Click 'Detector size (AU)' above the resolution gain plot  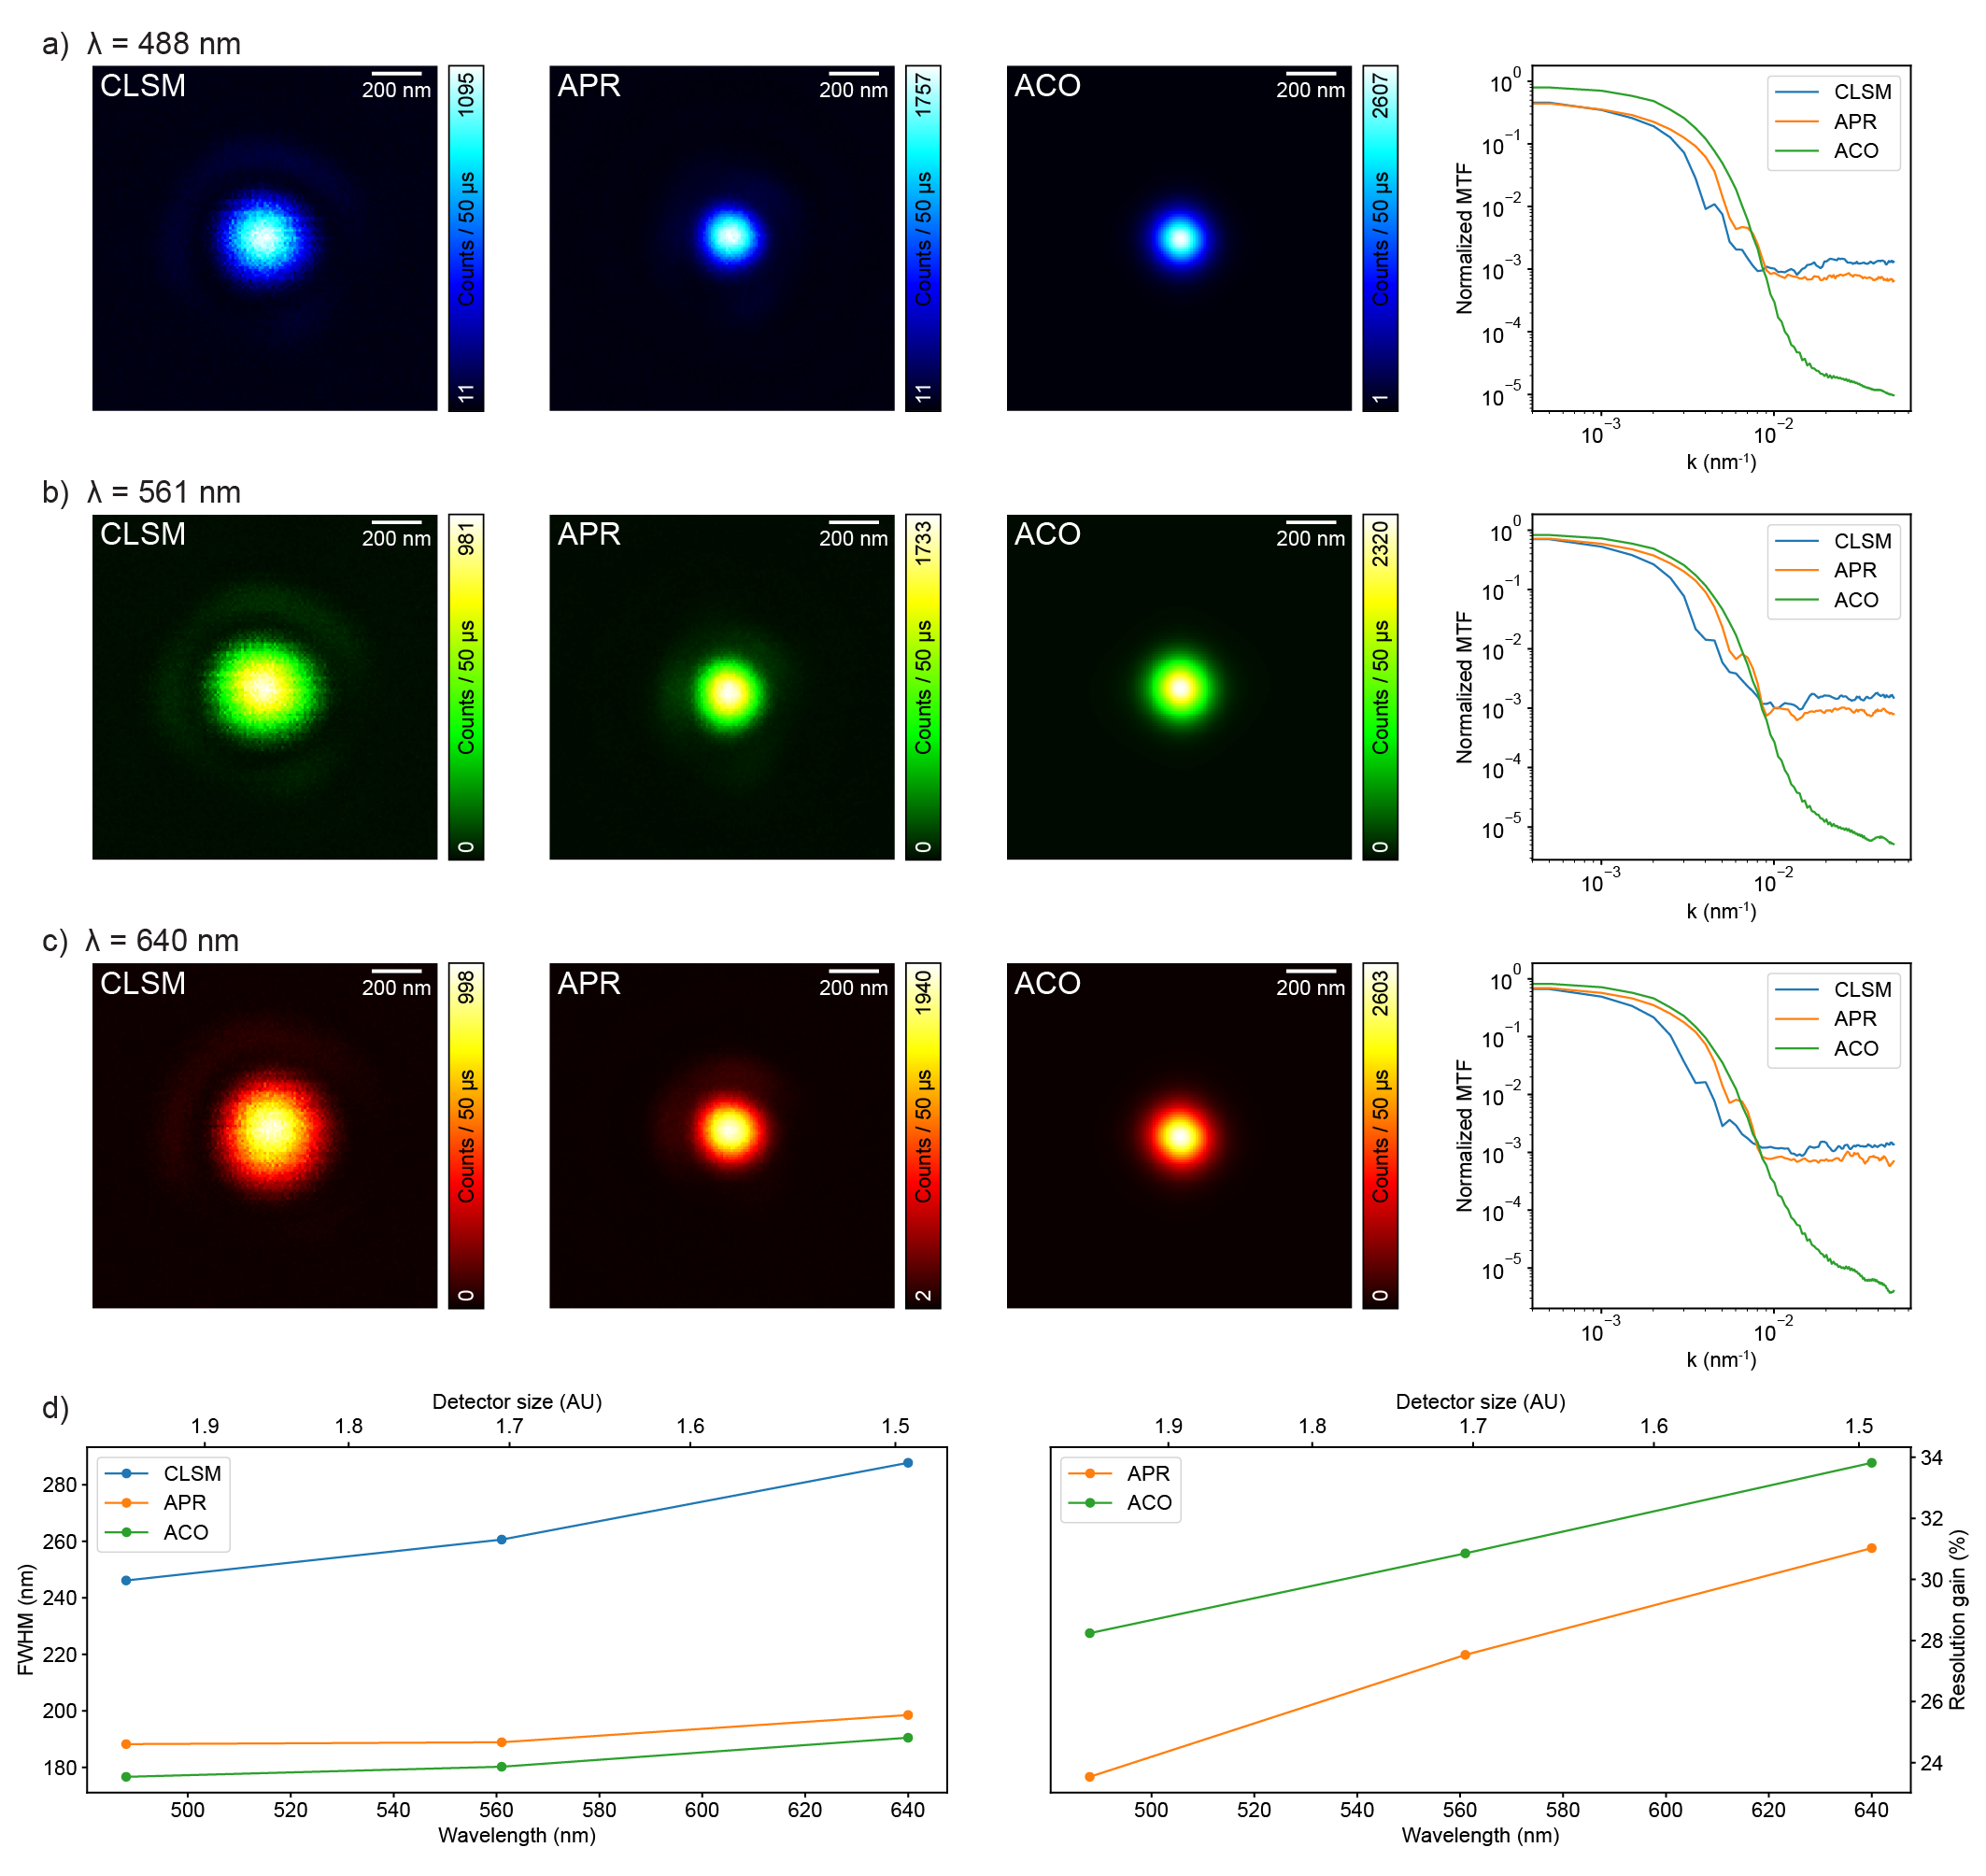coord(1480,1401)
